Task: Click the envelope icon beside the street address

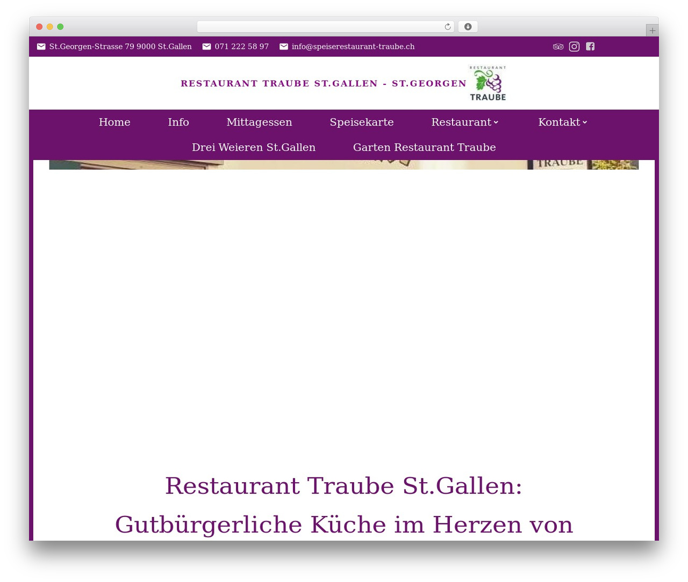Action: click(x=41, y=47)
